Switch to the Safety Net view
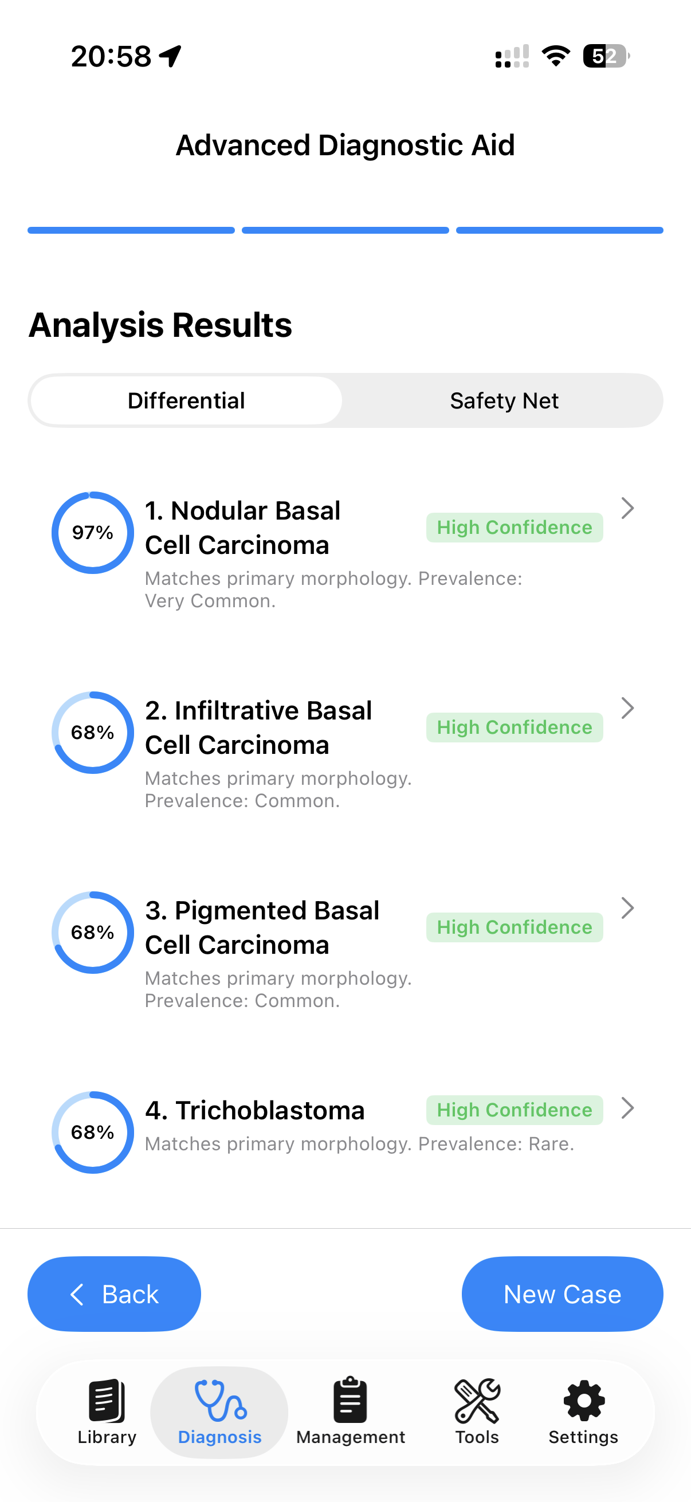Viewport: 691px width, 1502px height. [504, 401]
